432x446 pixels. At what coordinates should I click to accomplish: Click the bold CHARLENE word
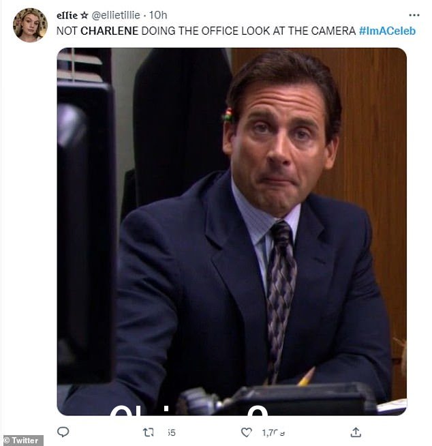point(110,31)
